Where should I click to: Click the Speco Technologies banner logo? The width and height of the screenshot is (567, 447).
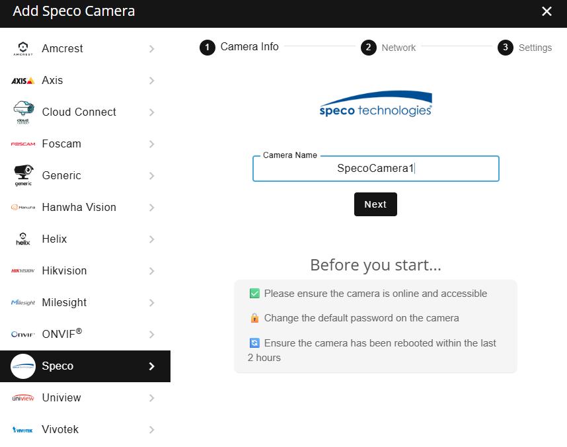point(376,104)
